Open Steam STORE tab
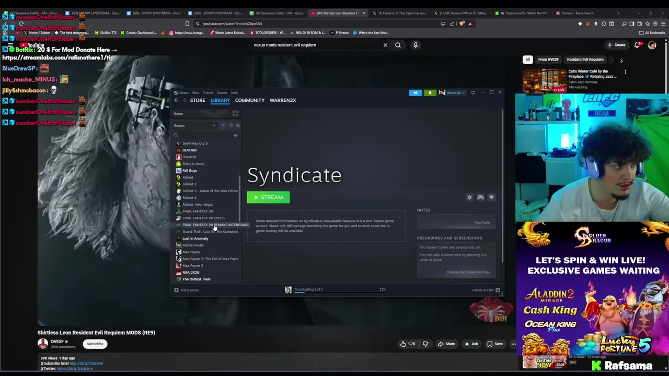669x376 pixels. tap(198, 100)
